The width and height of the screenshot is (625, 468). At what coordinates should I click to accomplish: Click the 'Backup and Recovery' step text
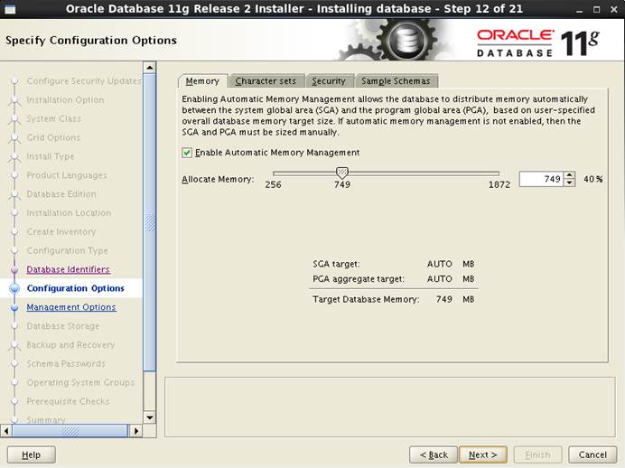pos(70,345)
